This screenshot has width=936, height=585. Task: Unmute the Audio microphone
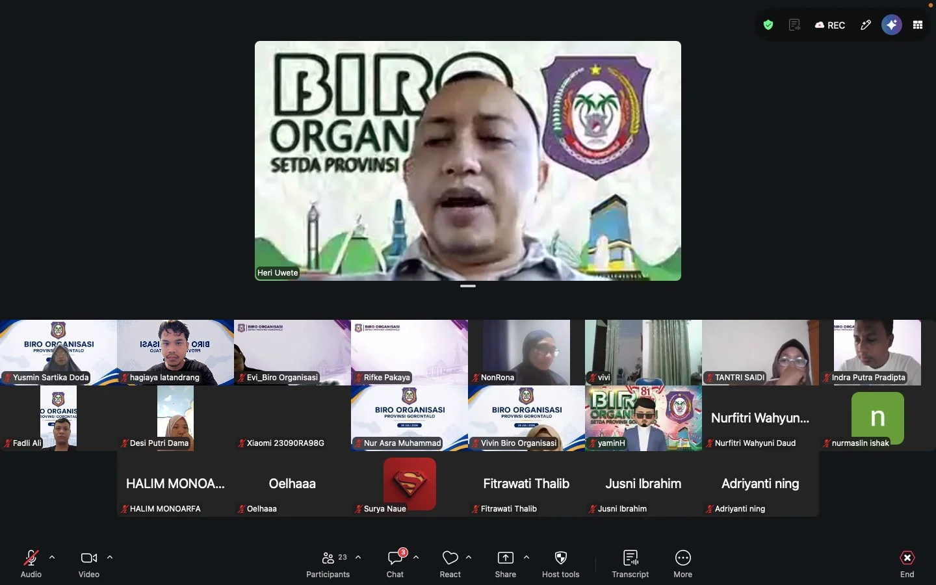[x=31, y=564]
